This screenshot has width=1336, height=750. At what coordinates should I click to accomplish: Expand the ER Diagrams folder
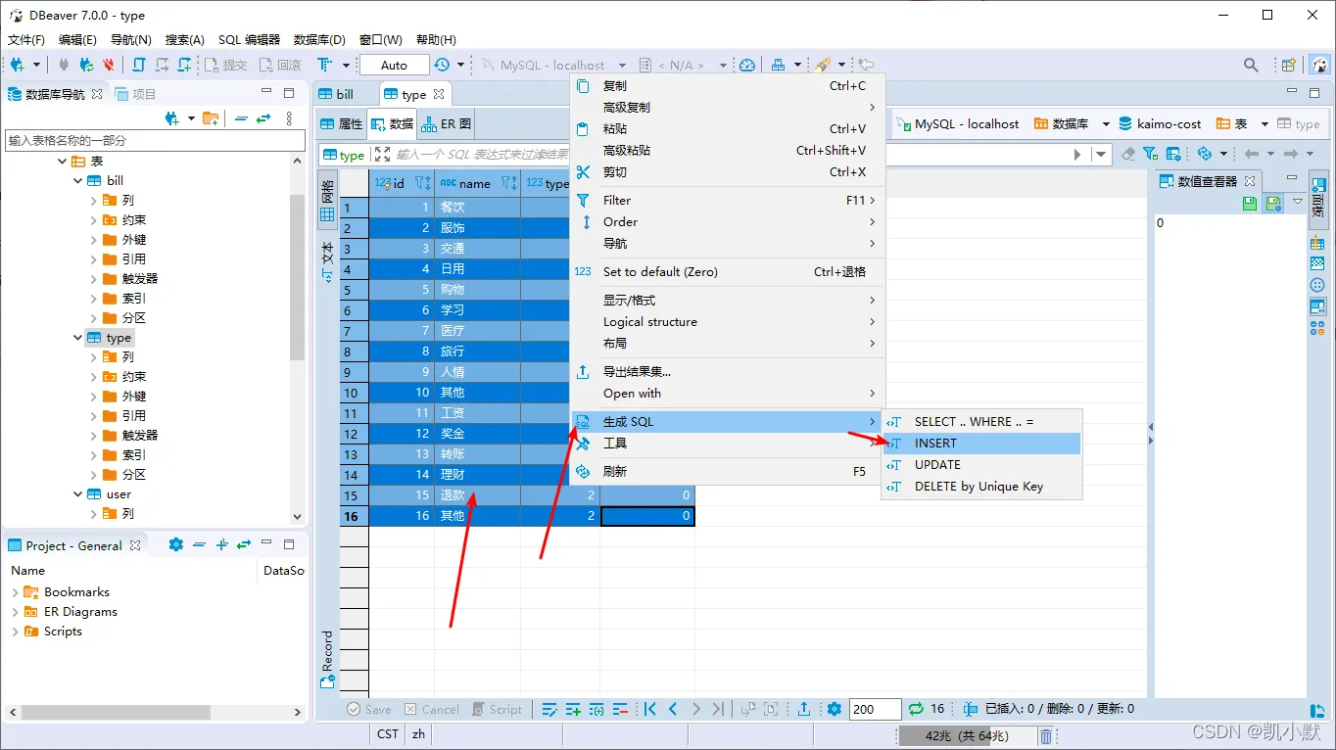tap(15, 612)
